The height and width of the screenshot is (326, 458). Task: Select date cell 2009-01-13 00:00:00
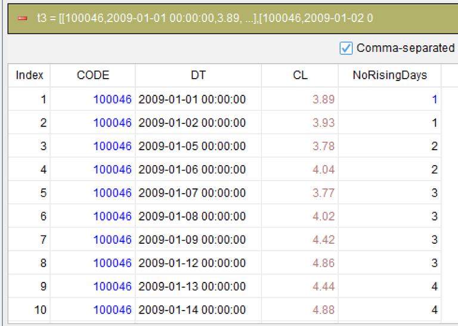pyautogui.click(x=192, y=286)
